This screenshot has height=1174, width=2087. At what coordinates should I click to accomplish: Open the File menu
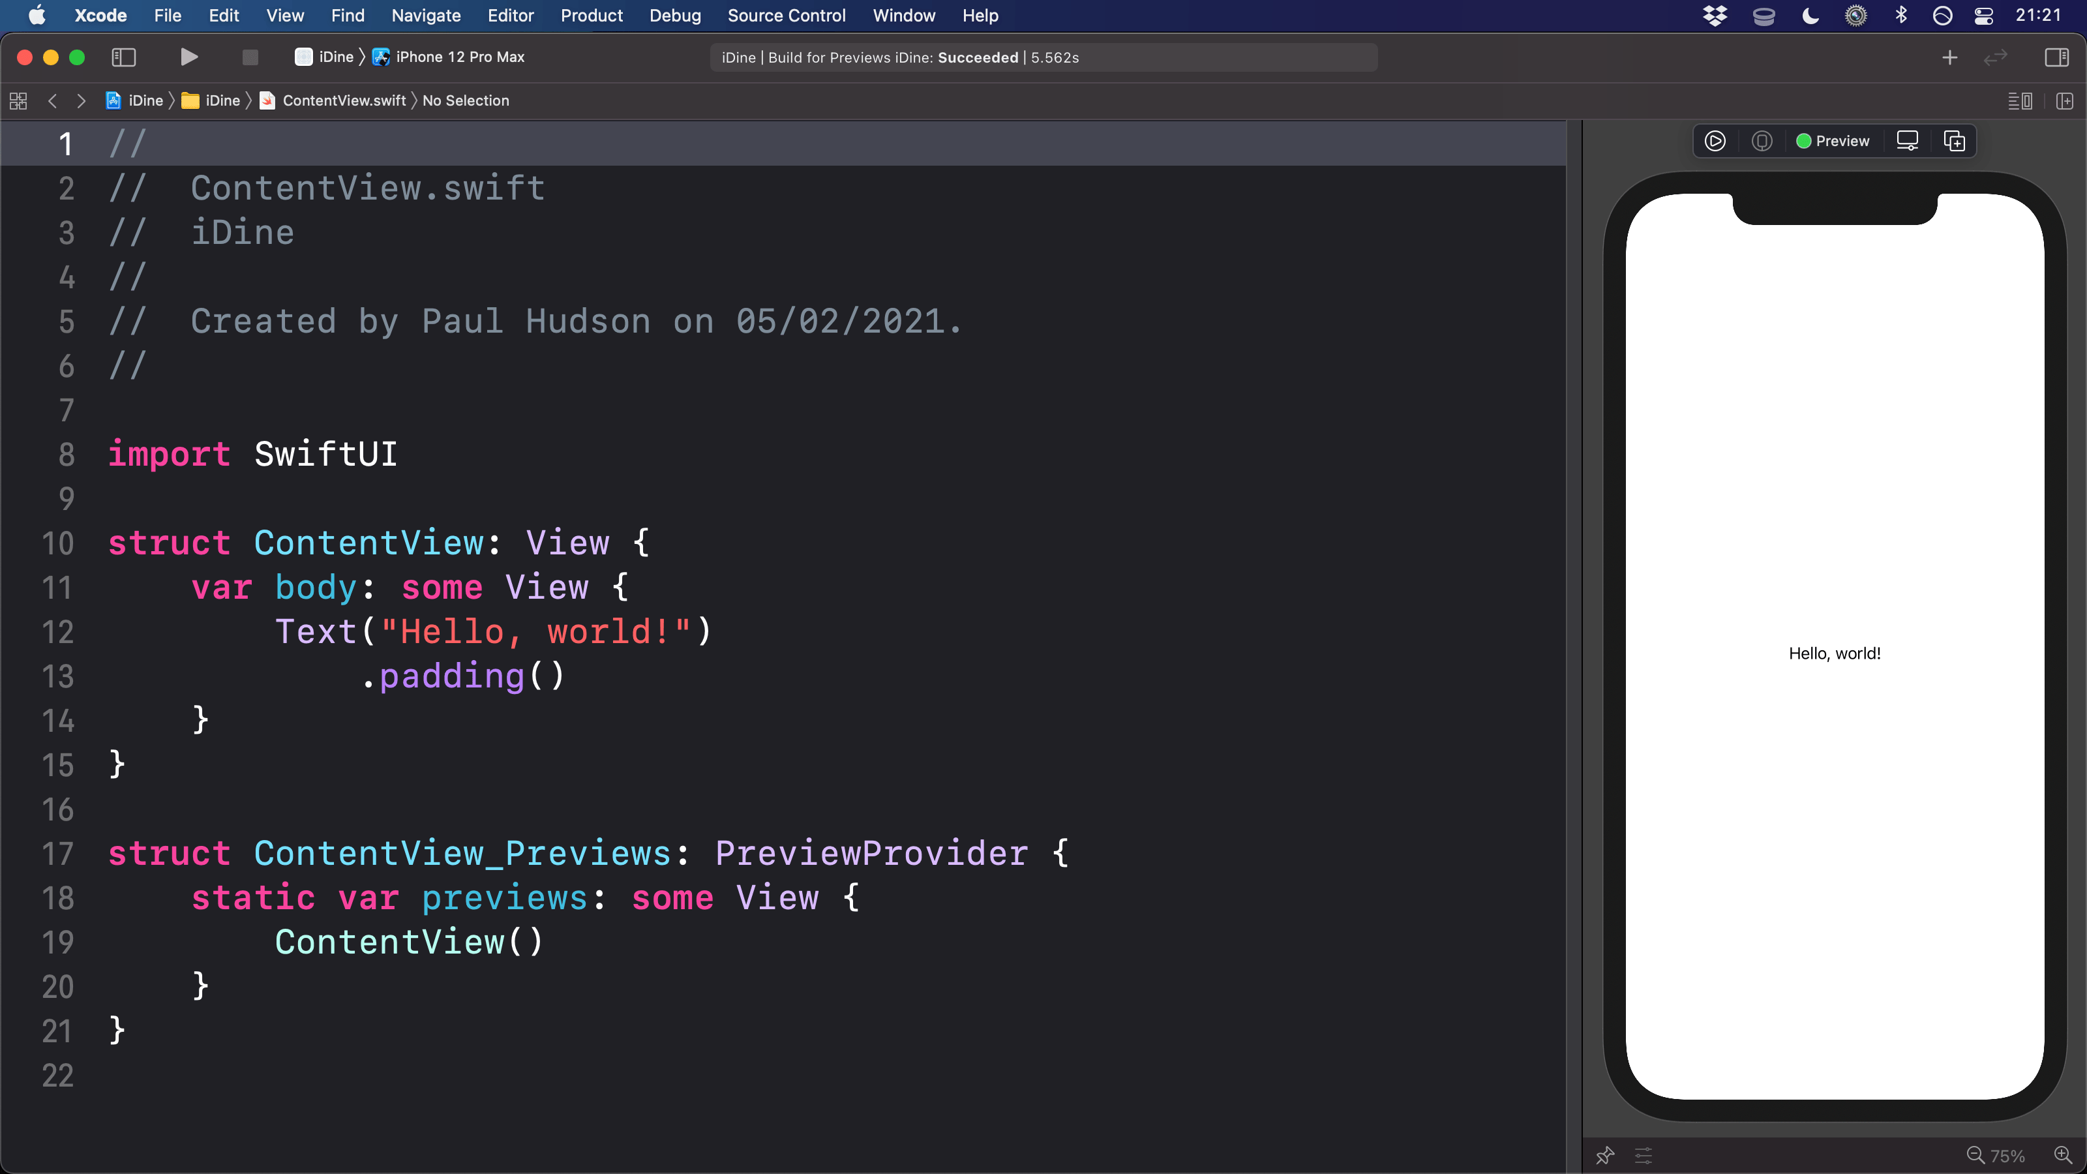[168, 16]
